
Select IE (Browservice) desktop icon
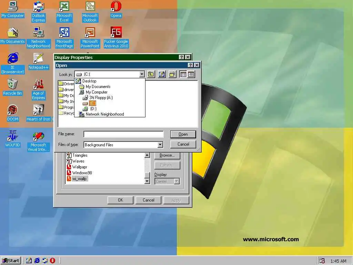pos(13,63)
